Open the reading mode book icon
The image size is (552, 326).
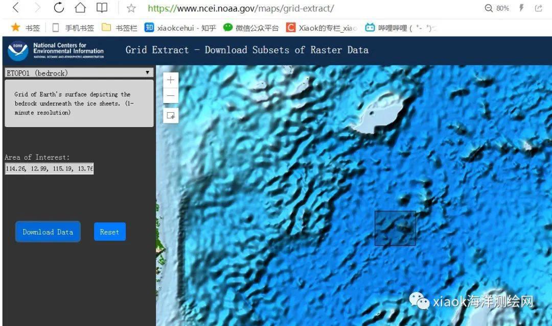102,8
